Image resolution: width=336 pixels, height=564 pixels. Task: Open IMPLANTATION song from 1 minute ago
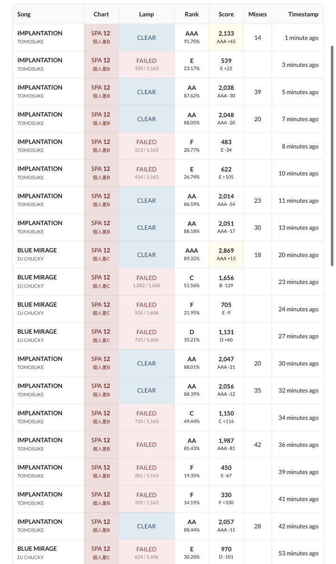(40, 33)
